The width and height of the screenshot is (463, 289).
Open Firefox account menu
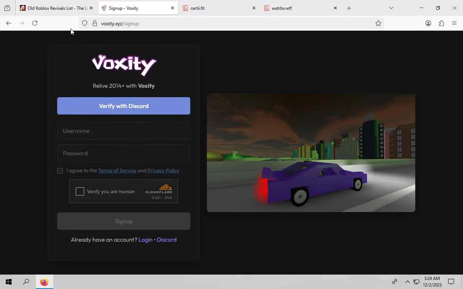pos(428,23)
